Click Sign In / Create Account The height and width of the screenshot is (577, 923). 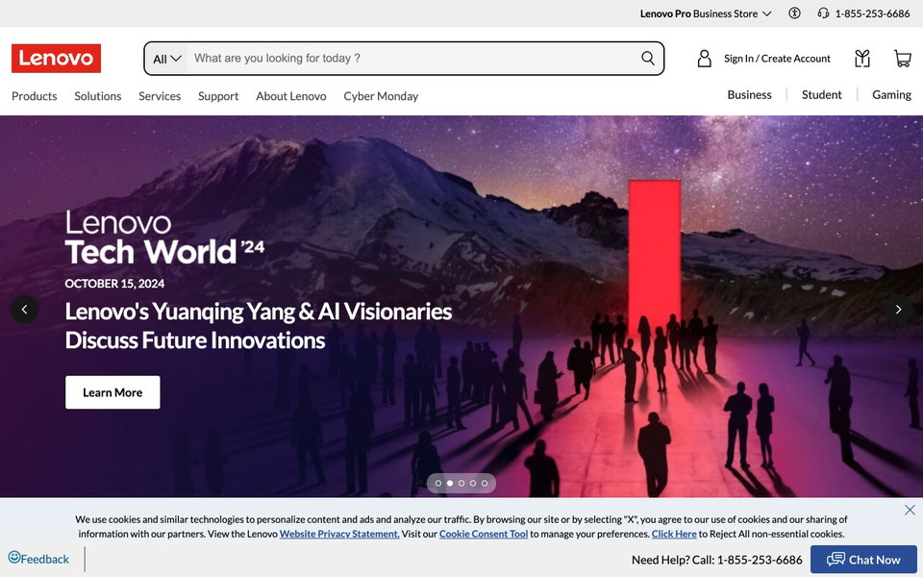[777, 59]
